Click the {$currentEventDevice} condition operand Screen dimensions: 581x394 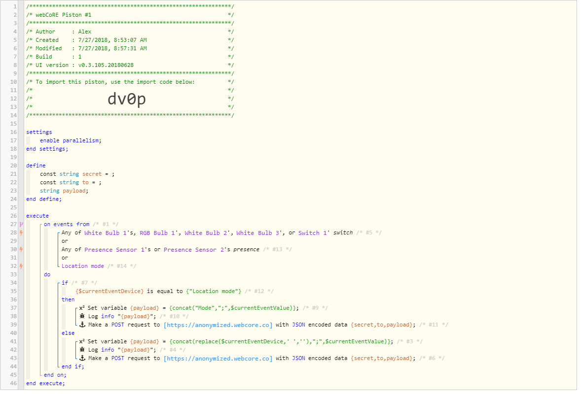(109, 291)
